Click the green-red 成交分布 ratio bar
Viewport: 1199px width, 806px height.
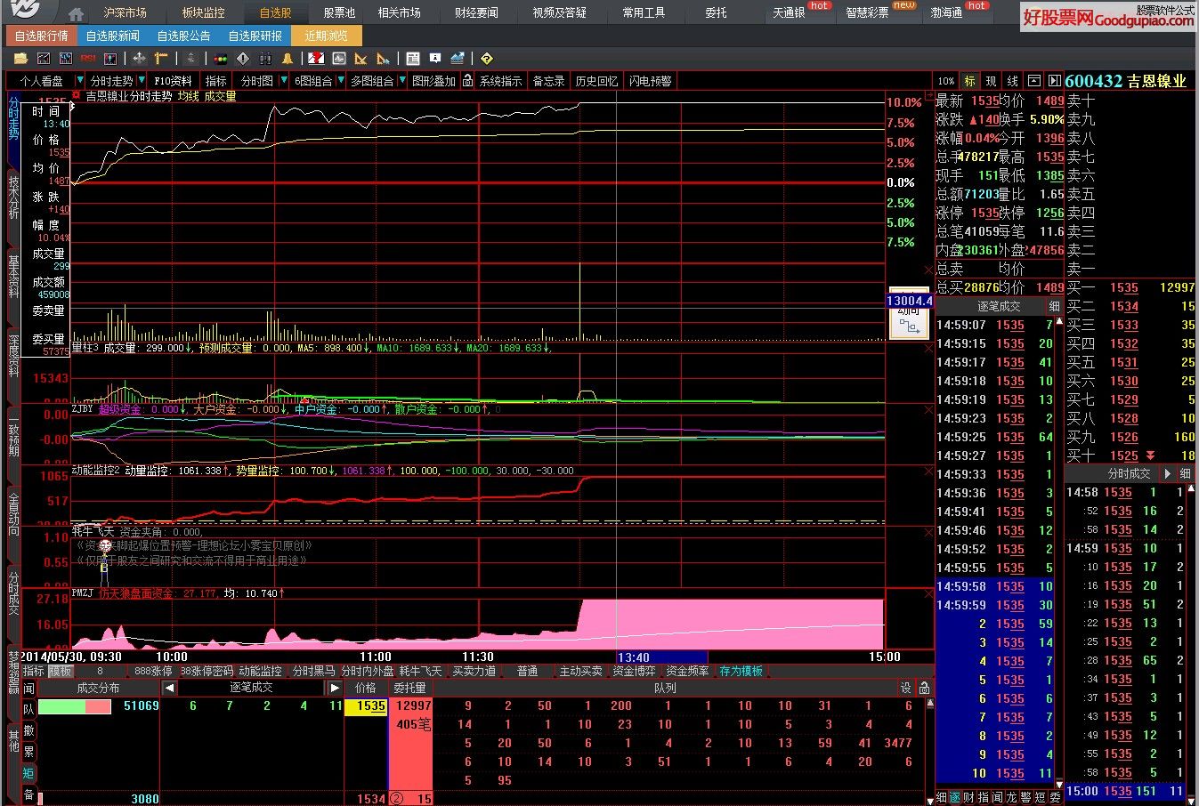point(75,706)
